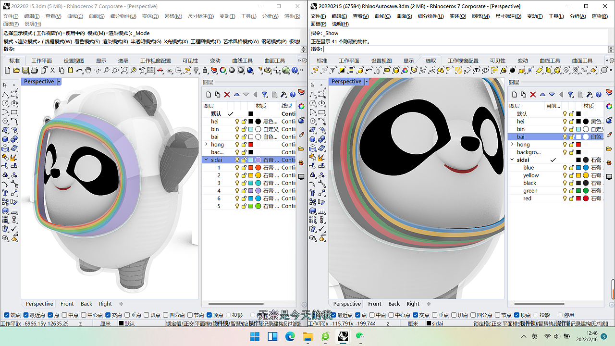Toggle 端点 osnap checkbox in left window
This screenshot has width=615, height=346.
click(x=7, y=315)
